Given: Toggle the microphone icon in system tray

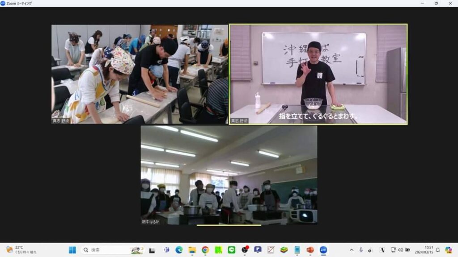Looking at the screenshot, I should (x=361, y=250).
